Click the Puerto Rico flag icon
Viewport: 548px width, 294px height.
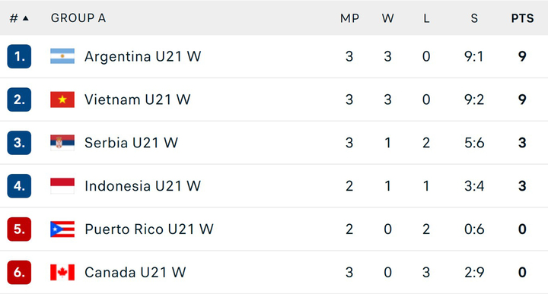click(x=62, y=229)
